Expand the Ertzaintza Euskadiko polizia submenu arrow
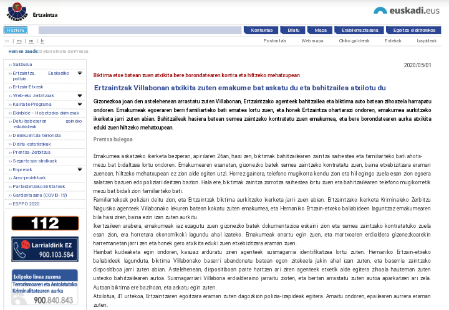 pos(80,73)
